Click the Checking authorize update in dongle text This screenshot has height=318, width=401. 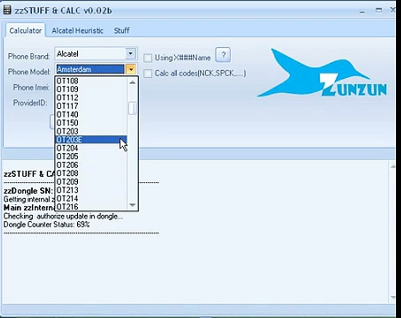(63, 216)
